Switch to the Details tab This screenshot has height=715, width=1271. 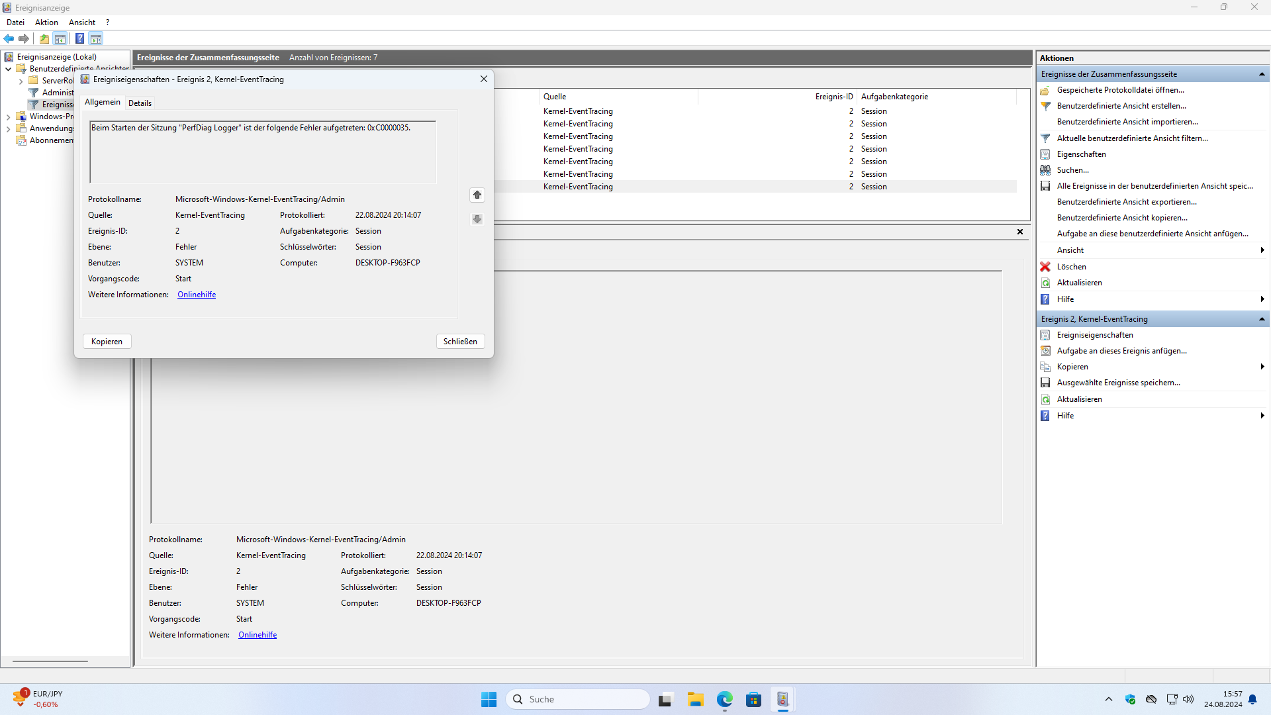[x=140, y=103]
